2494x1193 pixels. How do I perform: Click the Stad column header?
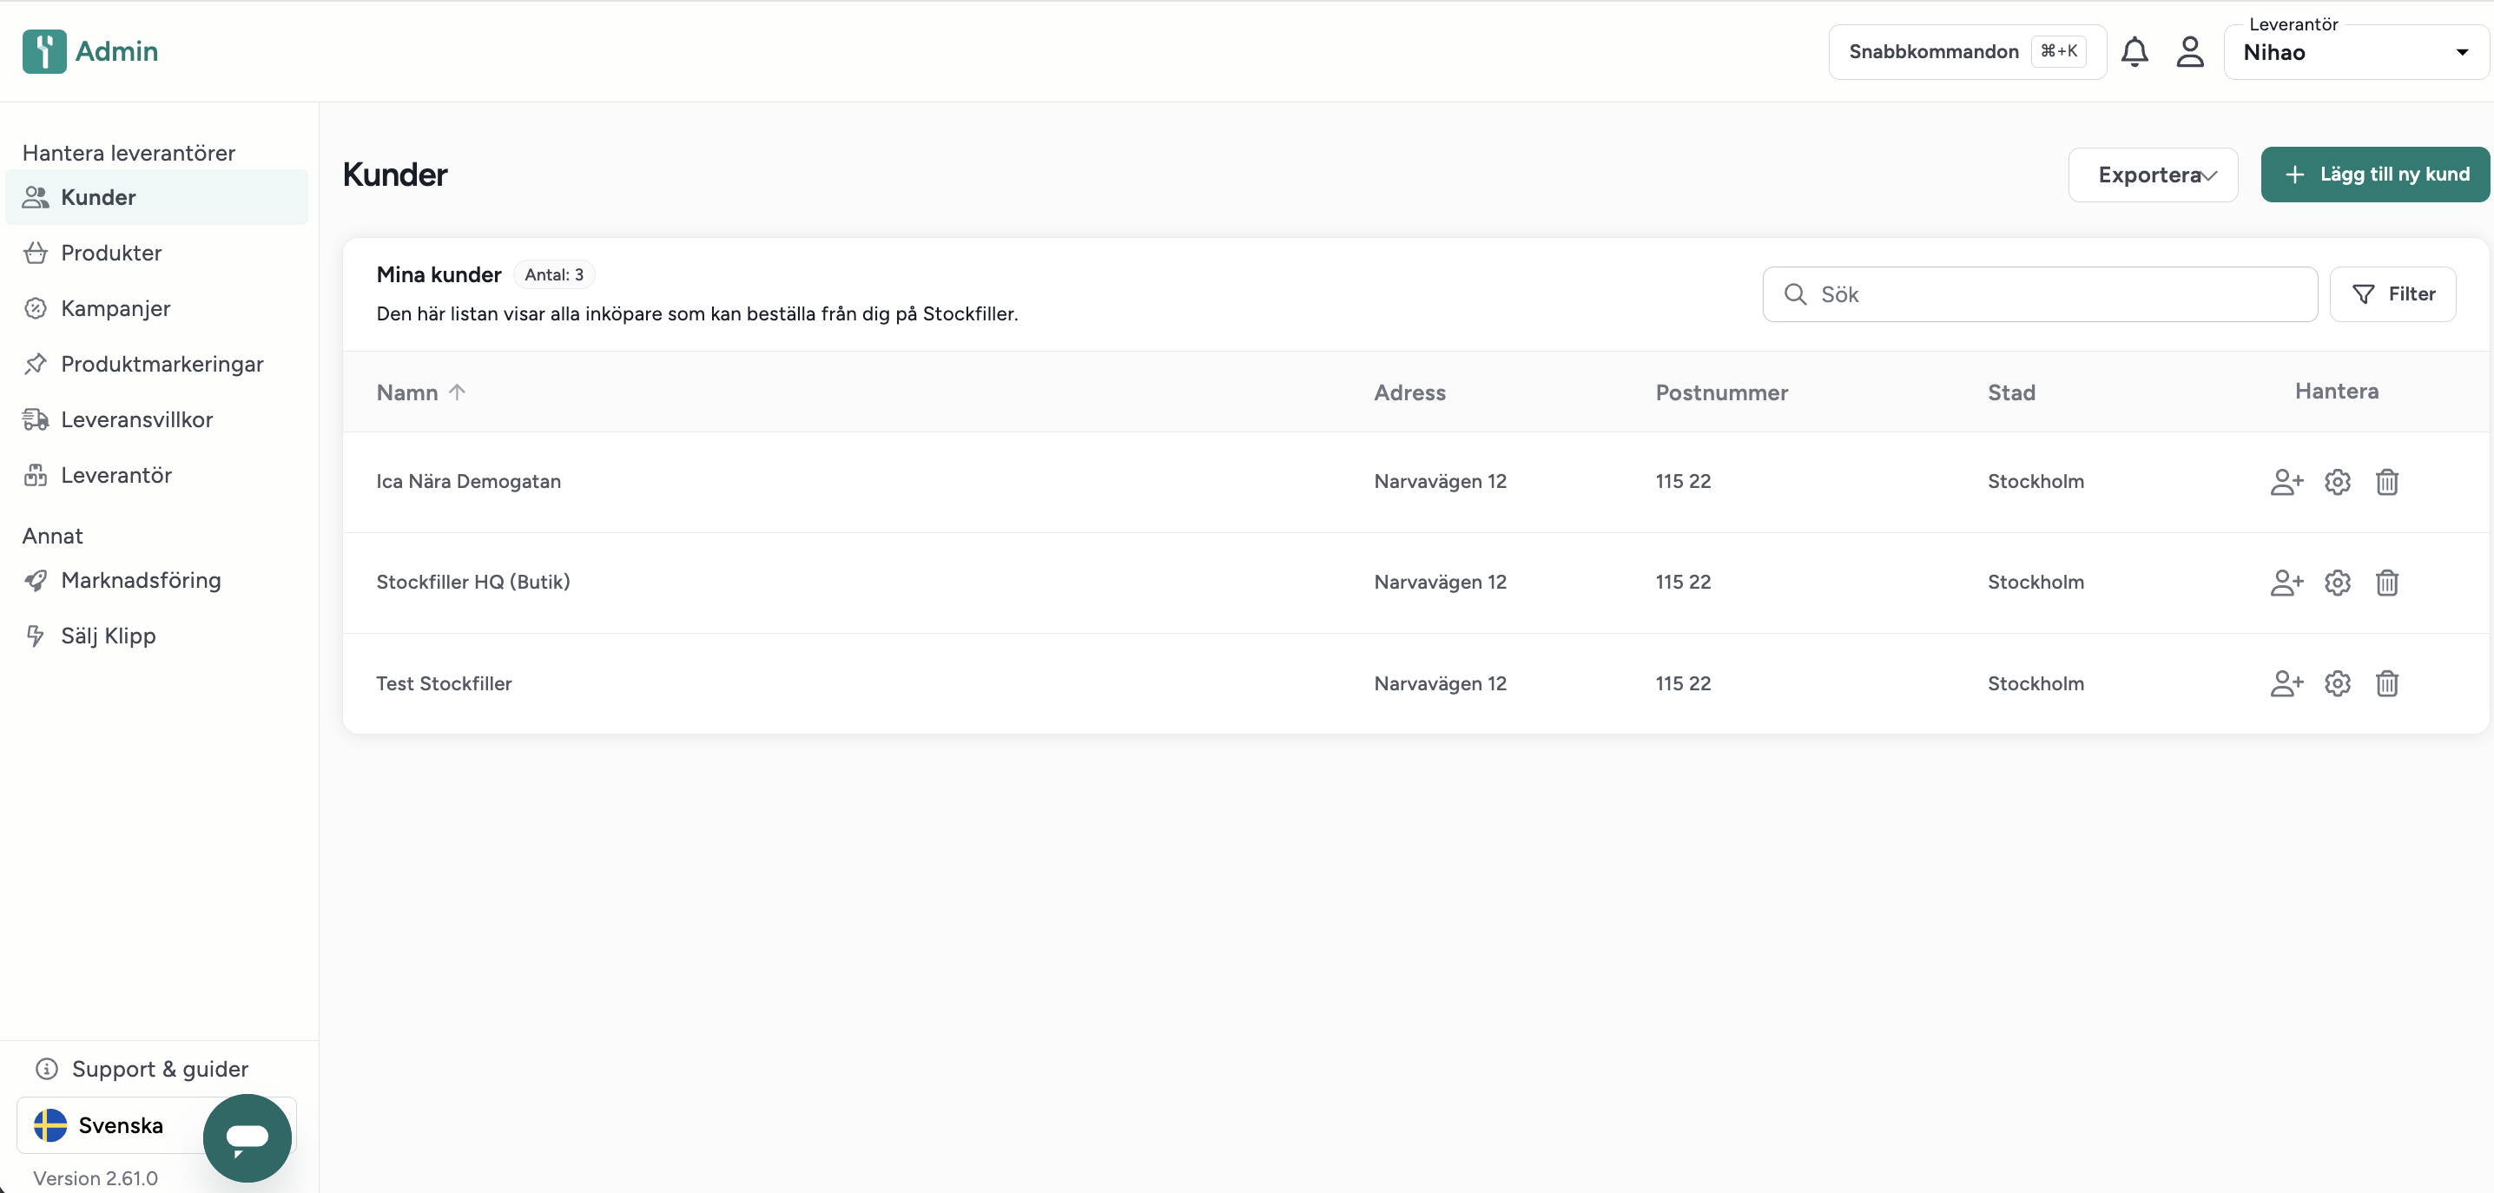tap(2012, 392)
